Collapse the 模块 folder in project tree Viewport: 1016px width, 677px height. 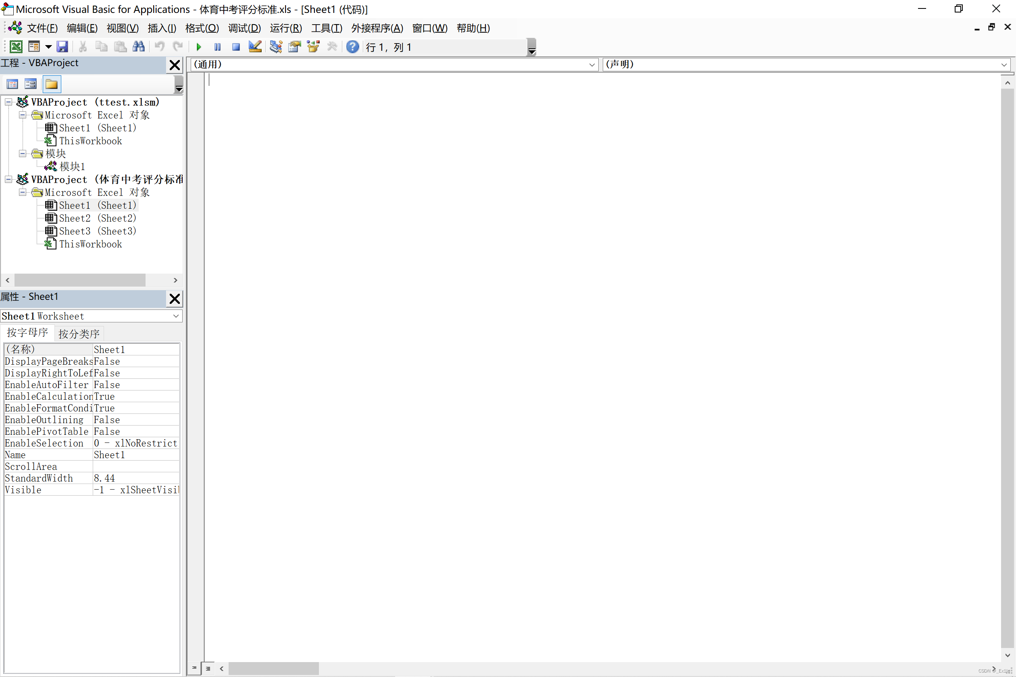pyautogui.click(x=23, y=154)
